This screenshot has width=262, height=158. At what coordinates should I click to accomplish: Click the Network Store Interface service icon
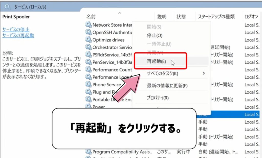pos(88,25)
